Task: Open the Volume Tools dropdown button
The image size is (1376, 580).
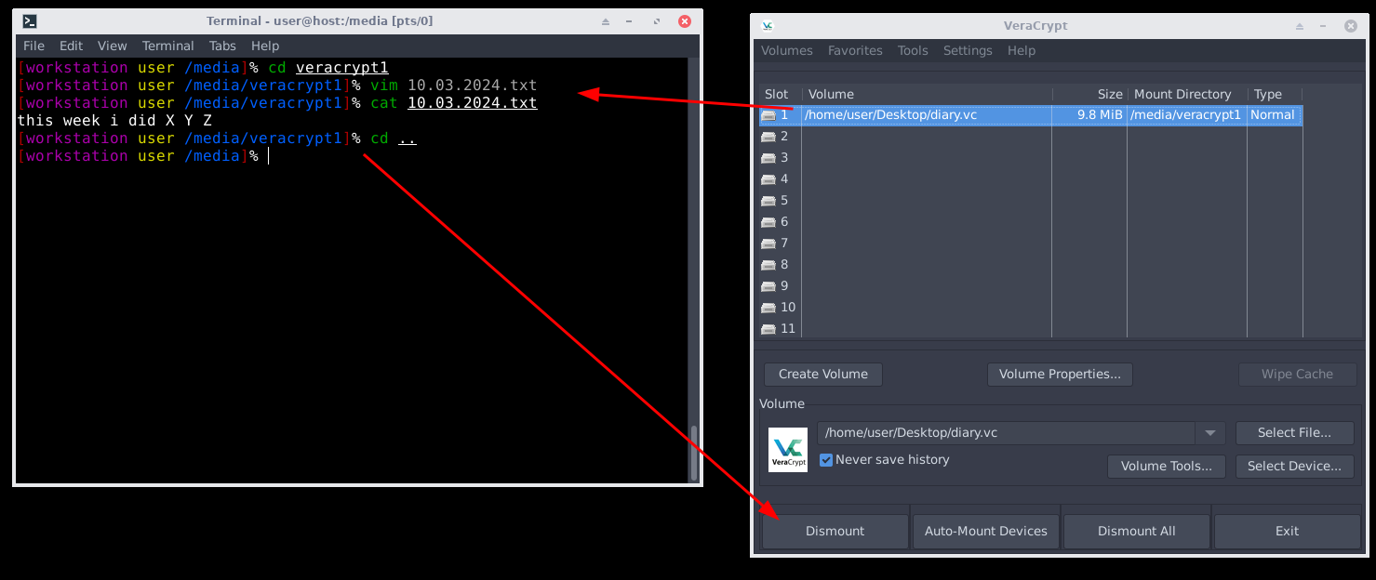Action: [x=1167, y=467]
